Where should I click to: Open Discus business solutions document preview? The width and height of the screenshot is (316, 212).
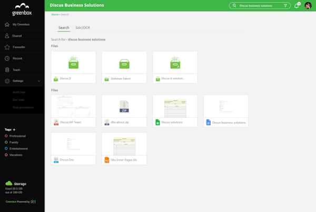point(226,106)
